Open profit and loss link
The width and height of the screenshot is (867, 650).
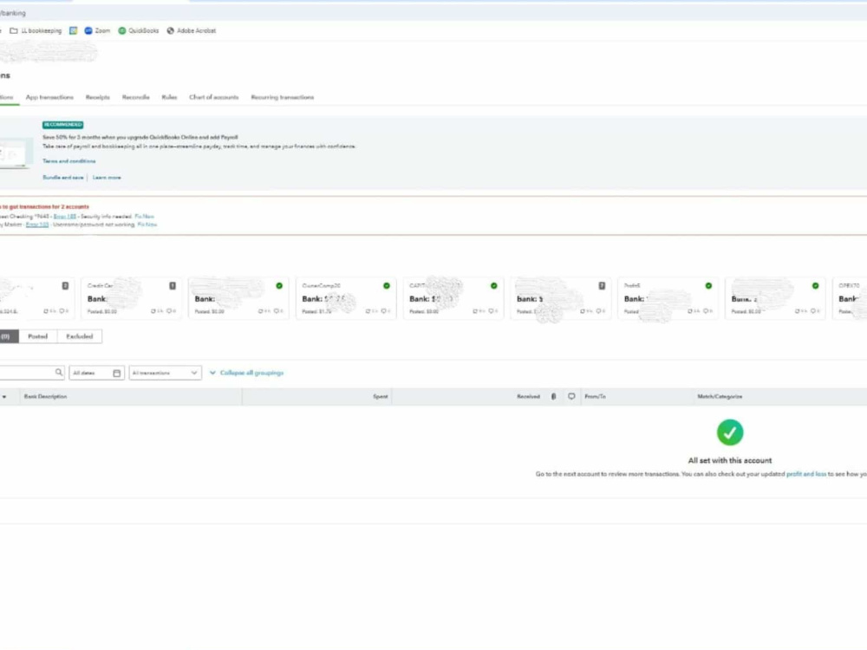click(806, 474)
